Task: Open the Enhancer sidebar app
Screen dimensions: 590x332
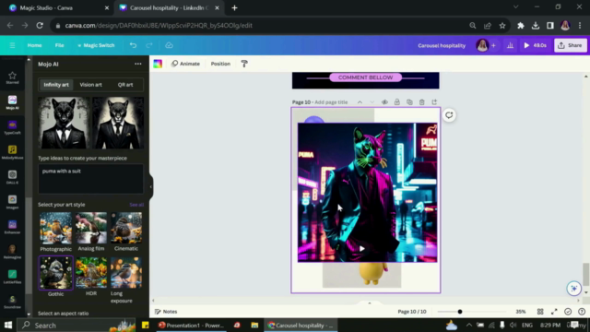Action: (x=12, y=227)
